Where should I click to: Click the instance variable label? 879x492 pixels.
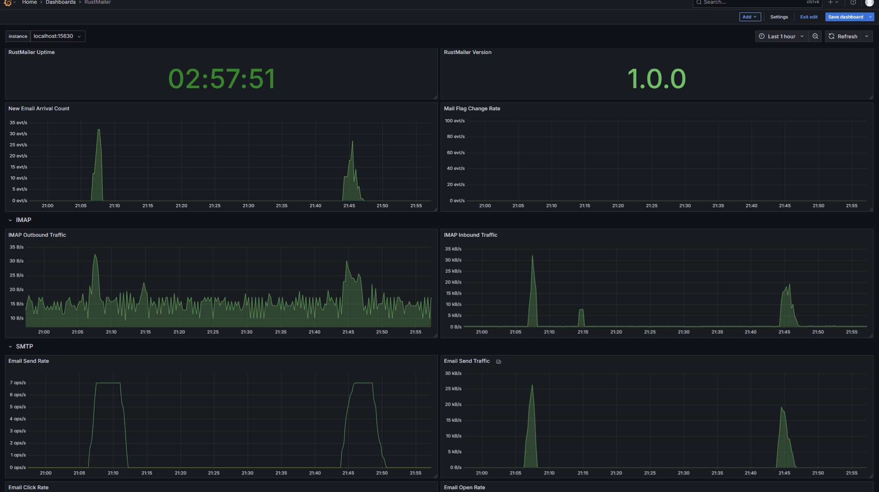pos(18,36)
